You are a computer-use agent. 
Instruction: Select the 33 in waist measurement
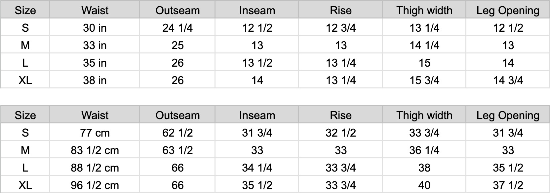click(95, 45)
